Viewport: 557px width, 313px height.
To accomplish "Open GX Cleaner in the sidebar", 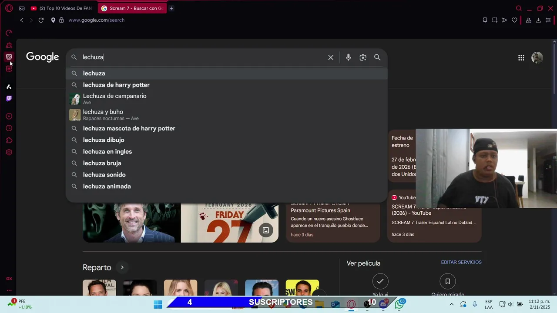I will (x=9, y=45).
